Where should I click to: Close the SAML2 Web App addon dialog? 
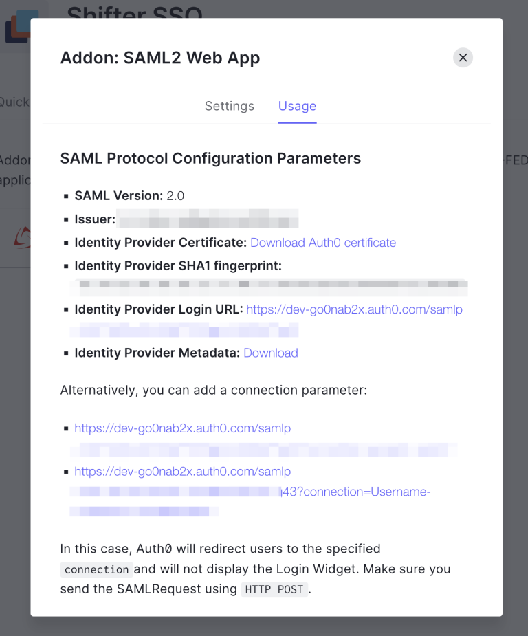pos(463,58)
